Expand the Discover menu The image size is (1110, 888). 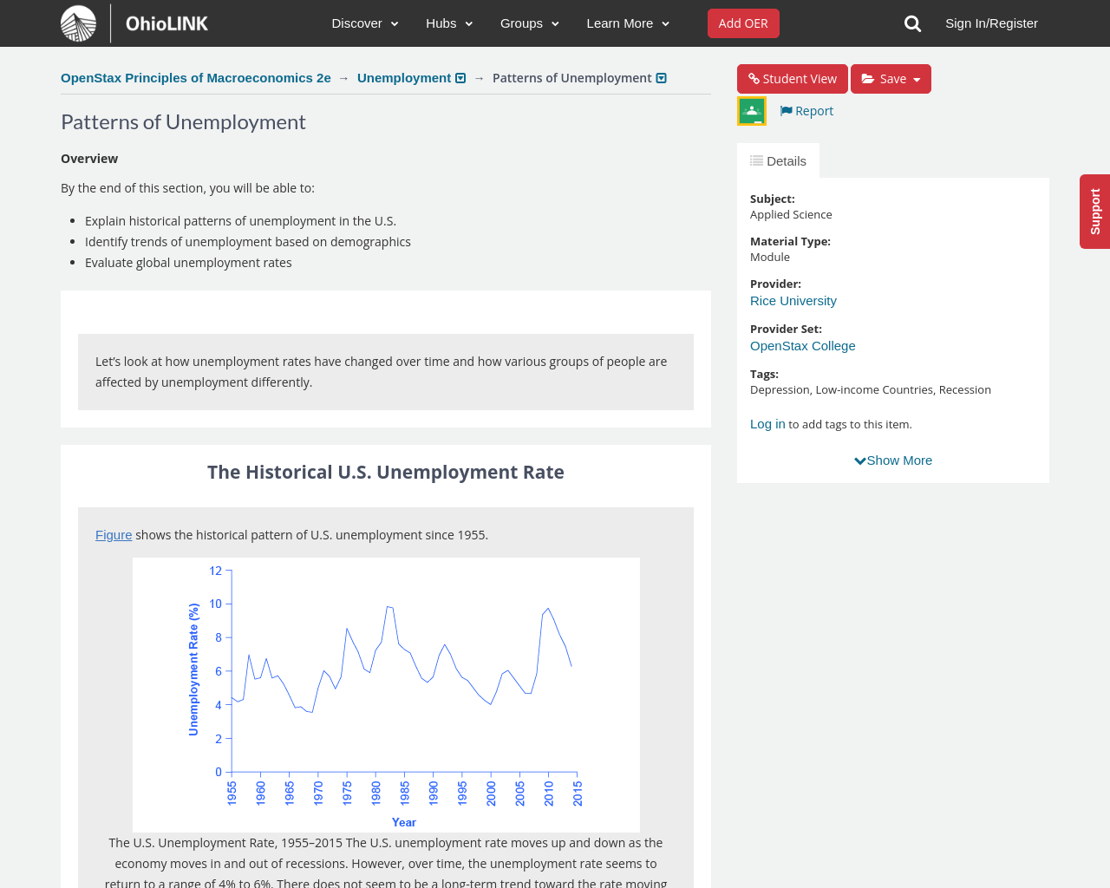(x=364, y=23)
